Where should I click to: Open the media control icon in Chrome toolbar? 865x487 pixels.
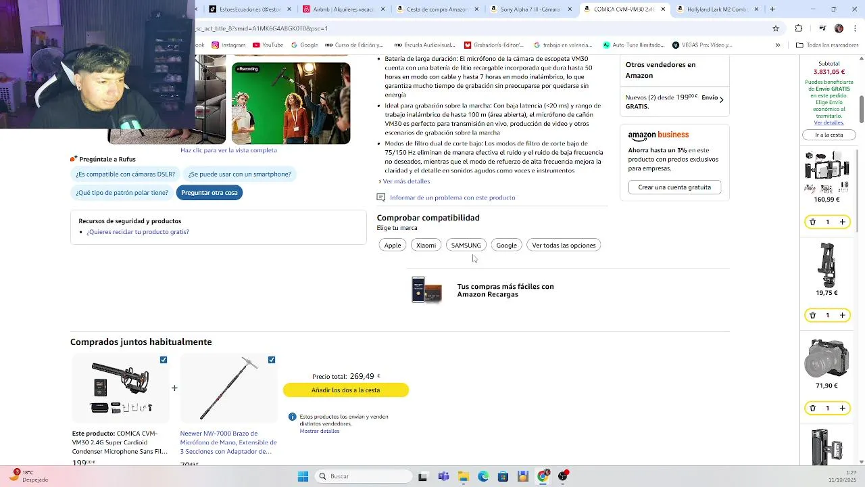(822, 28)
